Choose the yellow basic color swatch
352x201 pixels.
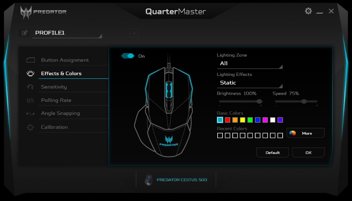[x=243, y=120]
